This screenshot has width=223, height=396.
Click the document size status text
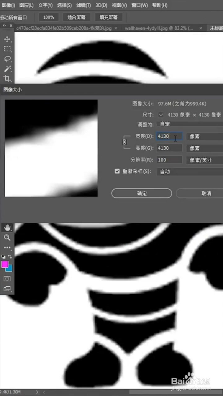pos(11,392)
